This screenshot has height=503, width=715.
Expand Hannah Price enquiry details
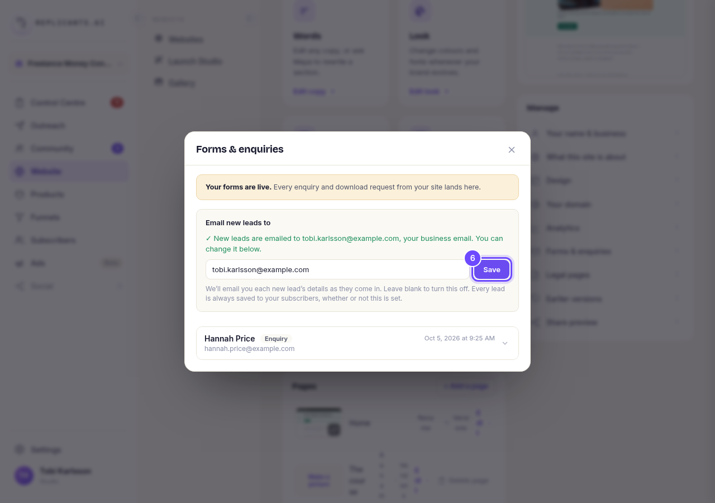tap(505, 343)
